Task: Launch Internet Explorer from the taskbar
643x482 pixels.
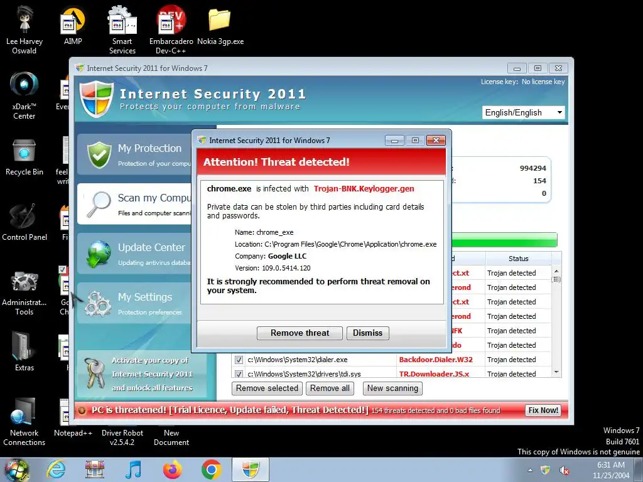Action: [56, 469]
